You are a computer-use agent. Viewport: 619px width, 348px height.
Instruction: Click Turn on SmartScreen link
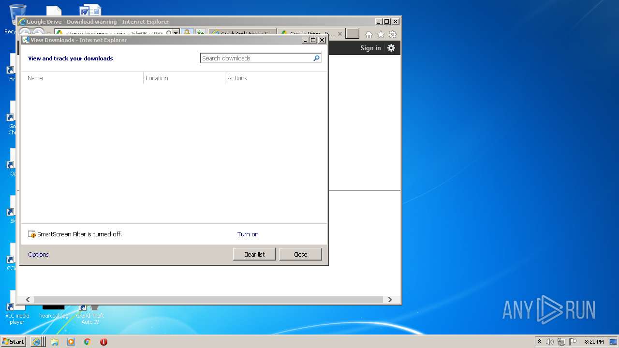click(248, 234)
